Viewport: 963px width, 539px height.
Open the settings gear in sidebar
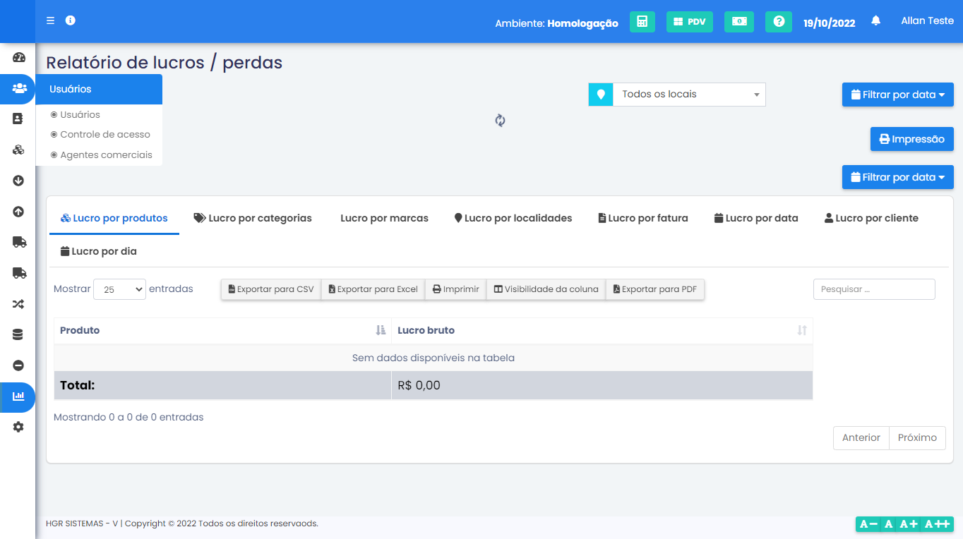pyautogui.click(x=18, y=427)
